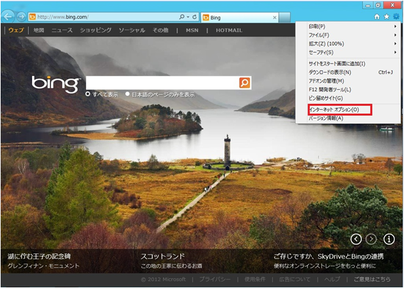The height and width of the screenshot is (288, 404).
Task: Open the address bar autocomplete dropdown arrow
Action: pos(188,17)
